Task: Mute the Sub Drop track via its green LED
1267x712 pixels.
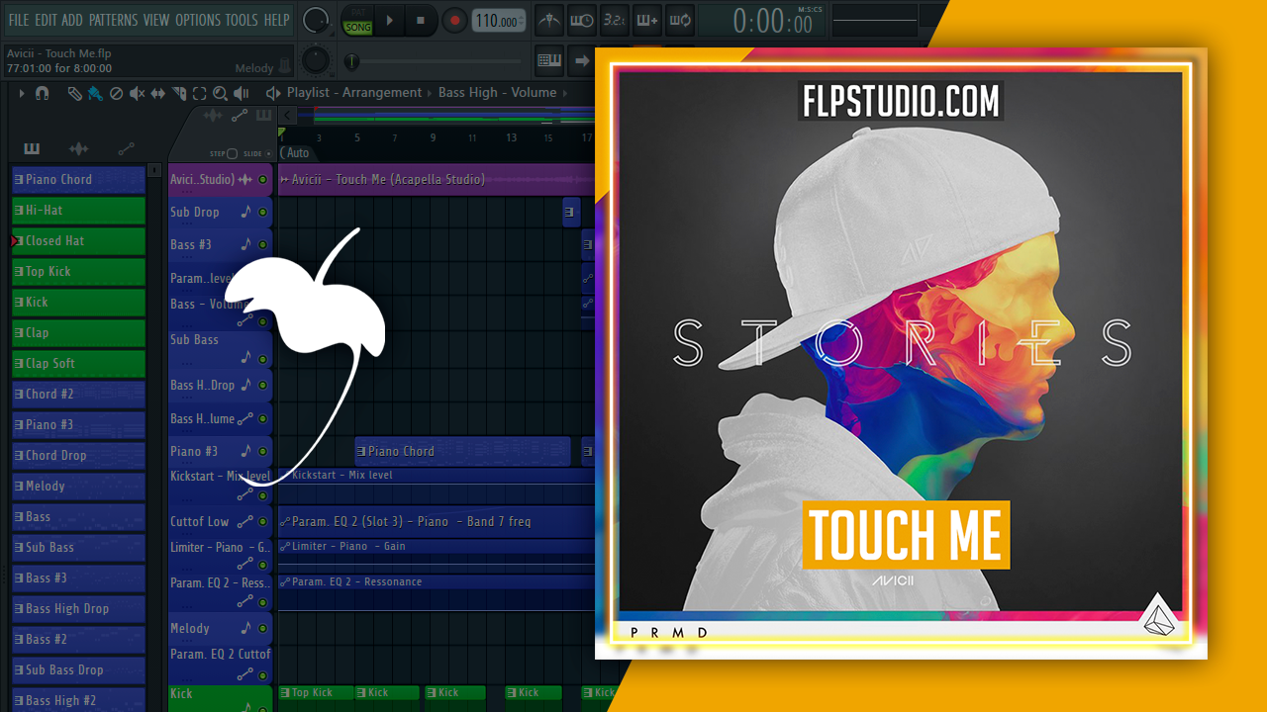Action: point(262,213)
